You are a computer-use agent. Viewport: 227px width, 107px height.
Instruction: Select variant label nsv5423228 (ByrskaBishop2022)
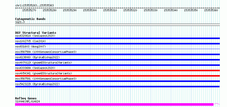click(37, 84)
